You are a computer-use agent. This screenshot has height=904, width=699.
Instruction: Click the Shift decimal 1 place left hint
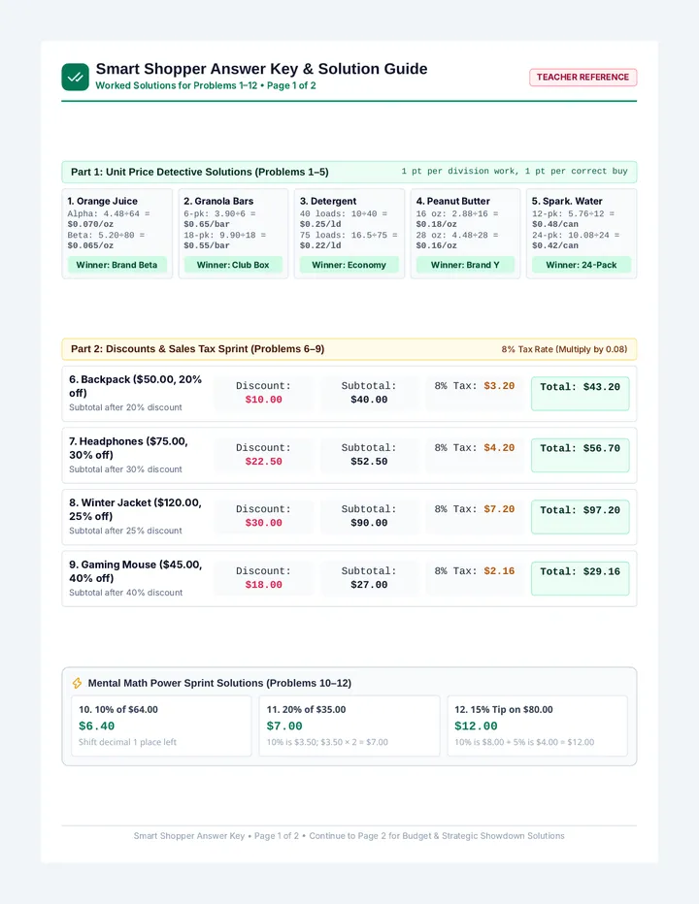127,742
